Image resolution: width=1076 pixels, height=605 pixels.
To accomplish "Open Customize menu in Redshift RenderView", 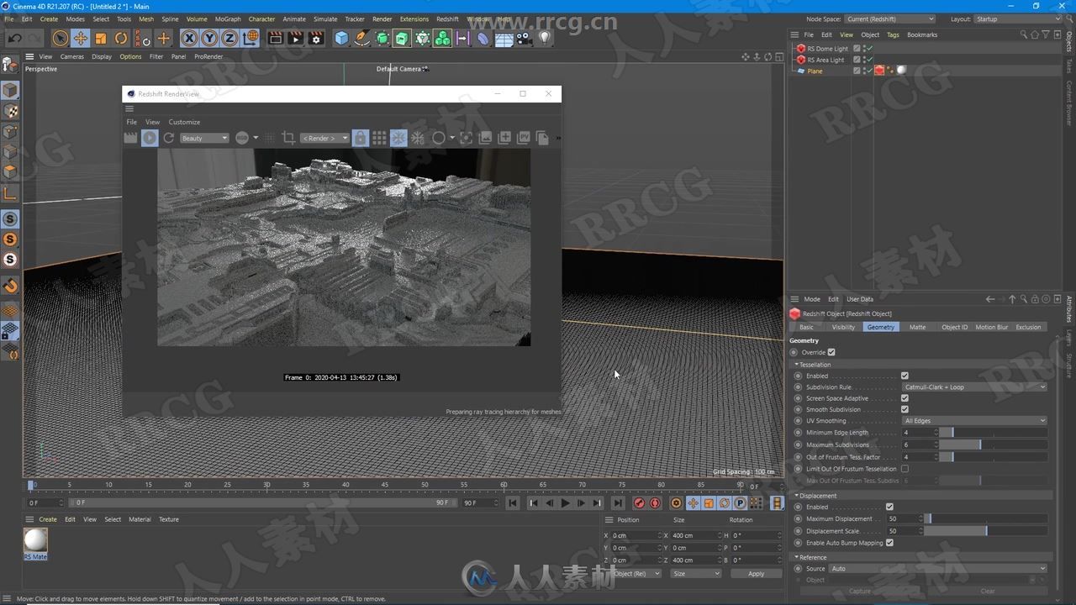I will tap(184, 122).
